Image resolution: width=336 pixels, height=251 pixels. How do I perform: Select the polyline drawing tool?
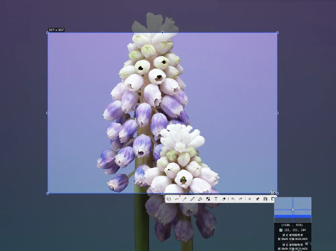pyautogui.click(x=177, y=199)
